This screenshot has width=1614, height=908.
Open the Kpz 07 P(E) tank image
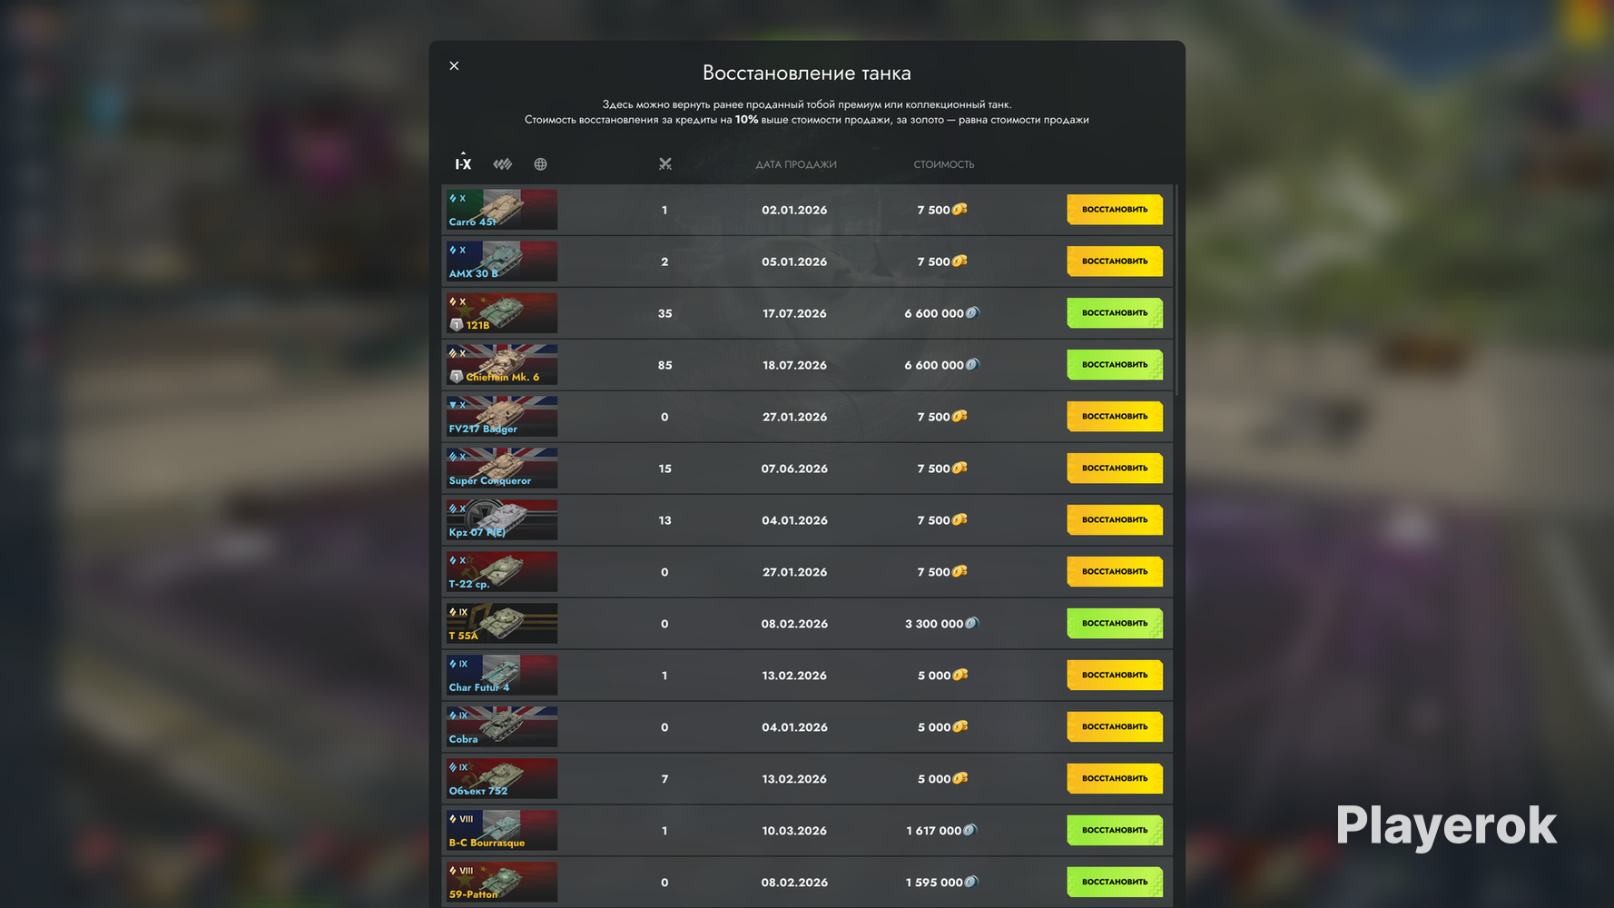point(501,520)
